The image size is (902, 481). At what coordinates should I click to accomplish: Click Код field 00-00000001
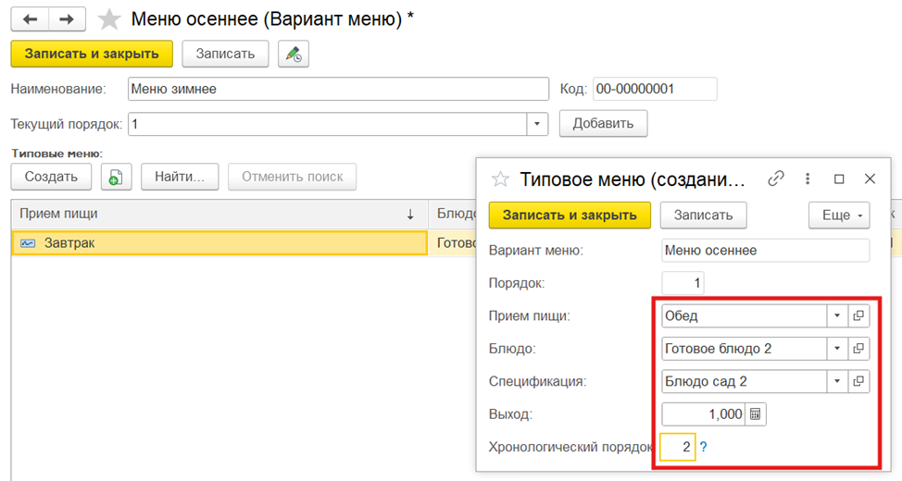656,89
